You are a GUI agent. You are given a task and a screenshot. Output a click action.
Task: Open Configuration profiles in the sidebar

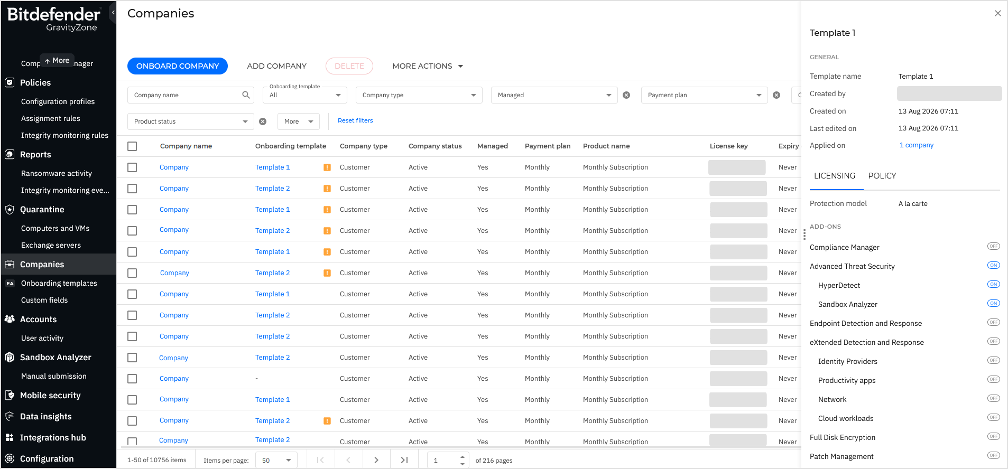[x=58, y=101]
